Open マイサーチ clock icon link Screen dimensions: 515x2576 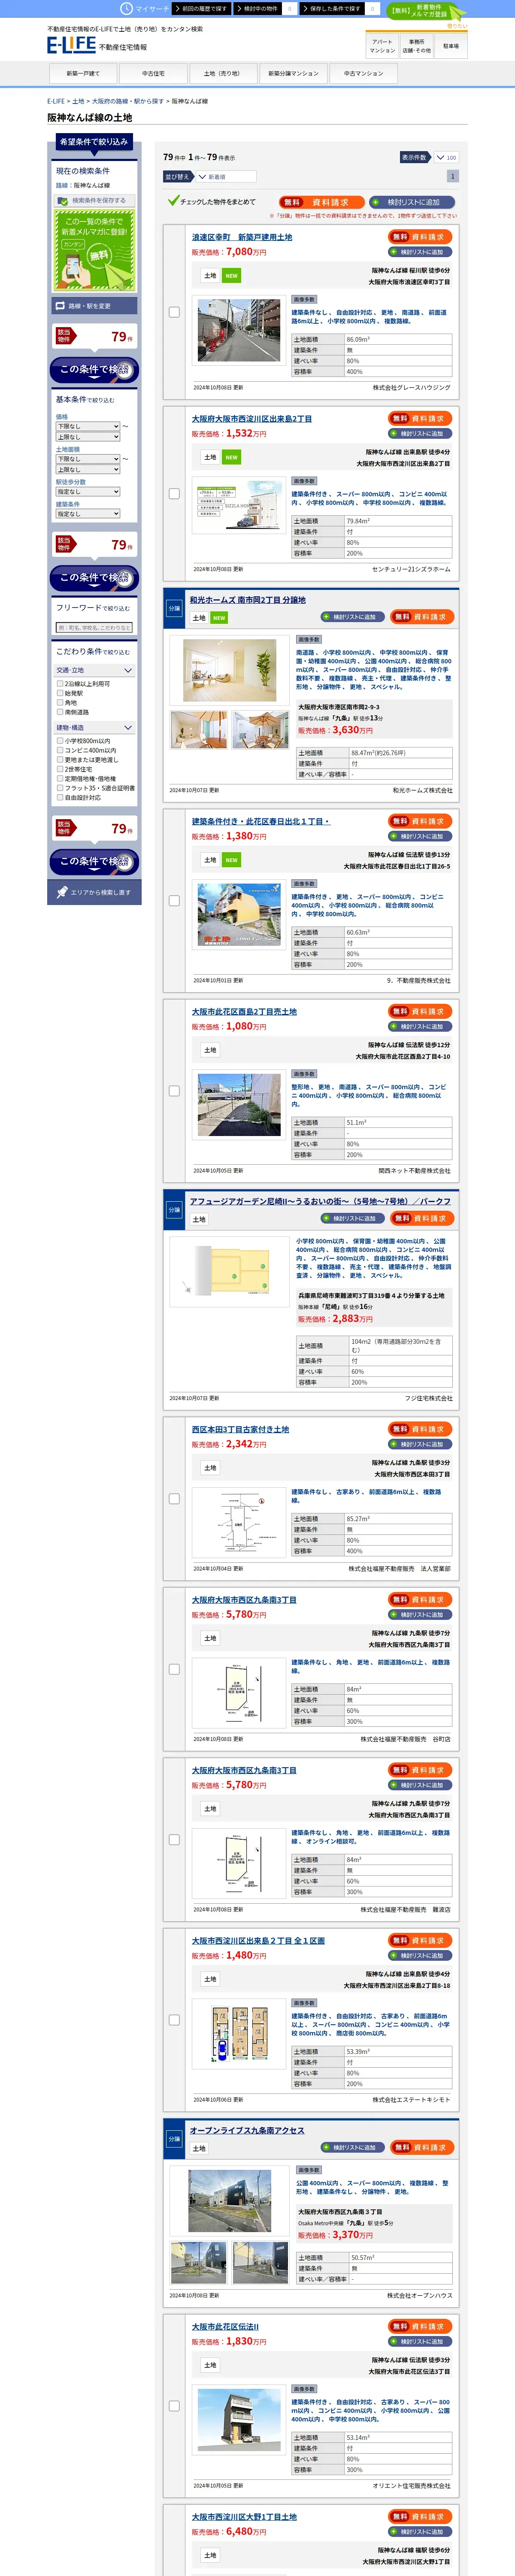click(x=144, y=8)
